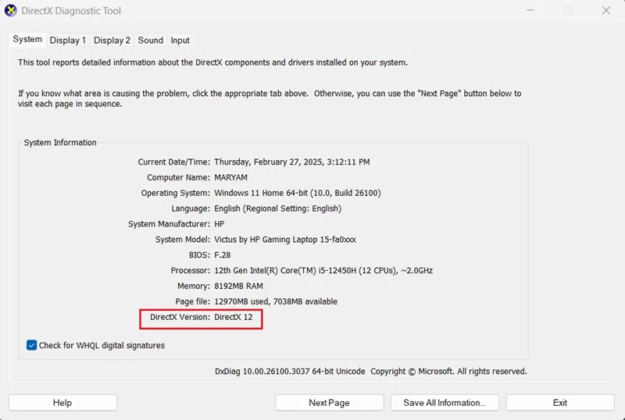Viewport: 625px width, 420px height.
Task: Click the DirectX Version label
Action: 180,317
